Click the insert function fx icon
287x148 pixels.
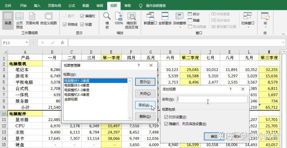[x=63, y=42]
